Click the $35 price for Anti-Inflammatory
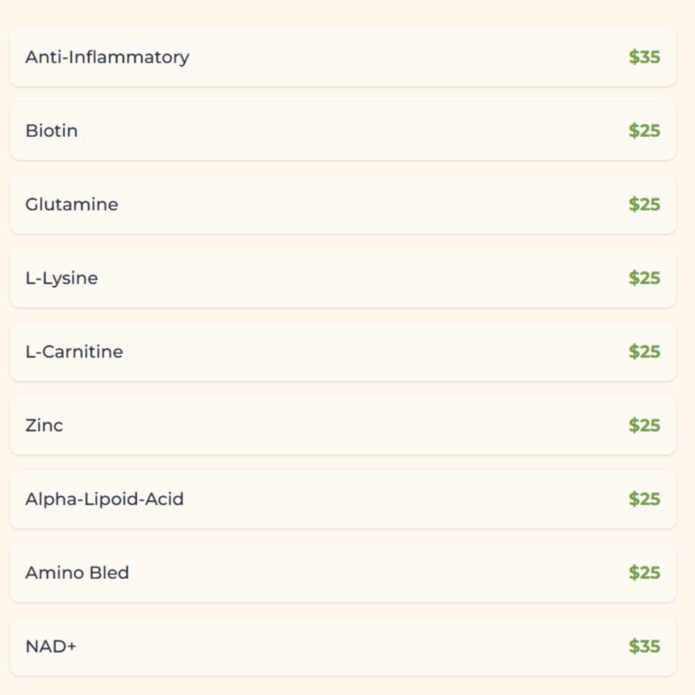This screenshot has width=695, height=695. [x=644, y=57]
